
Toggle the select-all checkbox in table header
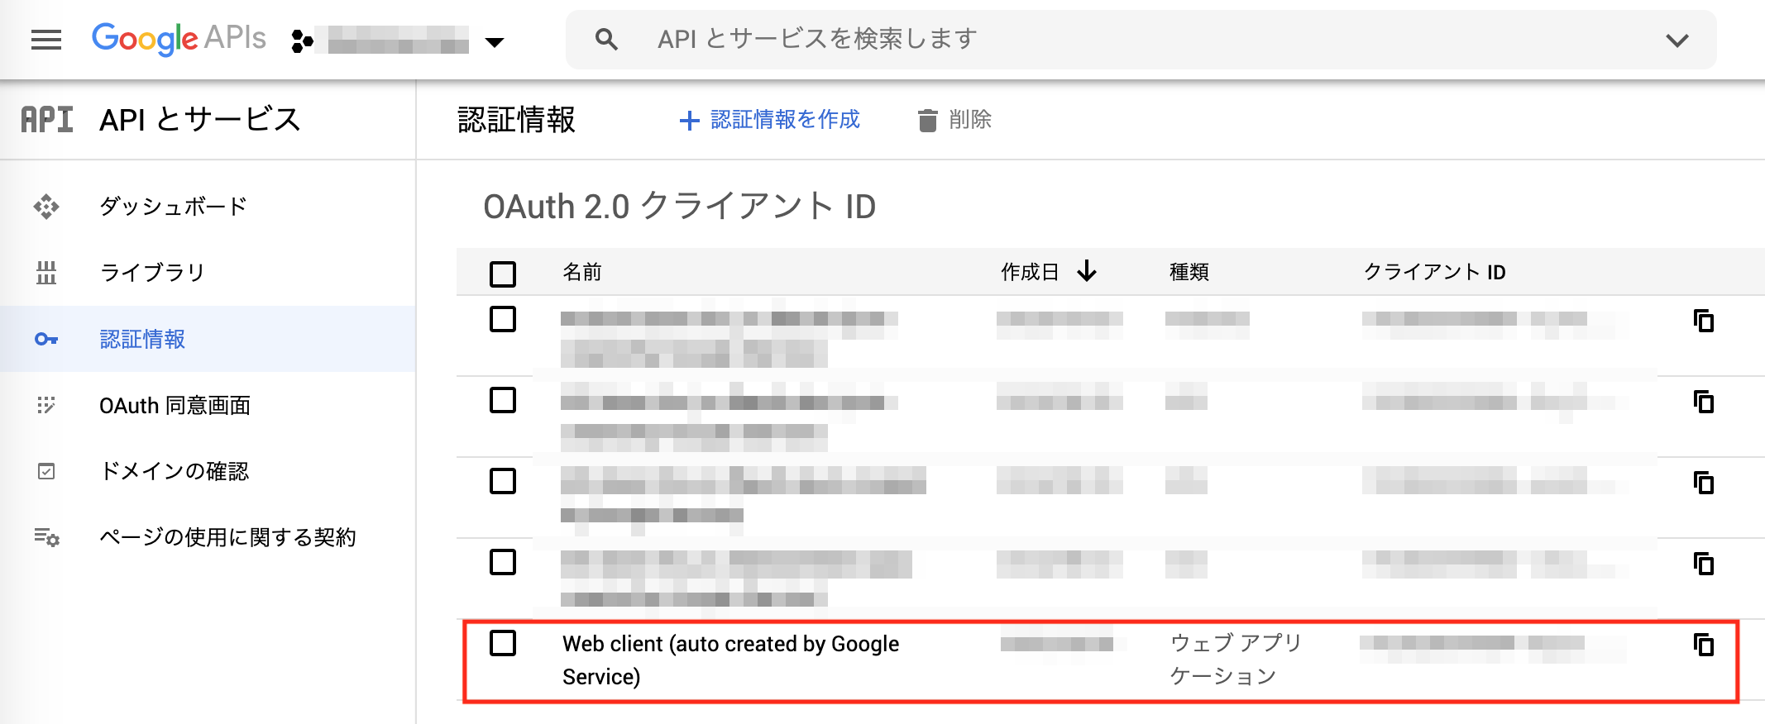(503, 274)
